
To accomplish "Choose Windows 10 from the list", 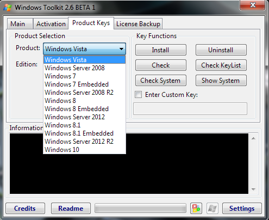I will pyautogui.click(x=84, y=150).
